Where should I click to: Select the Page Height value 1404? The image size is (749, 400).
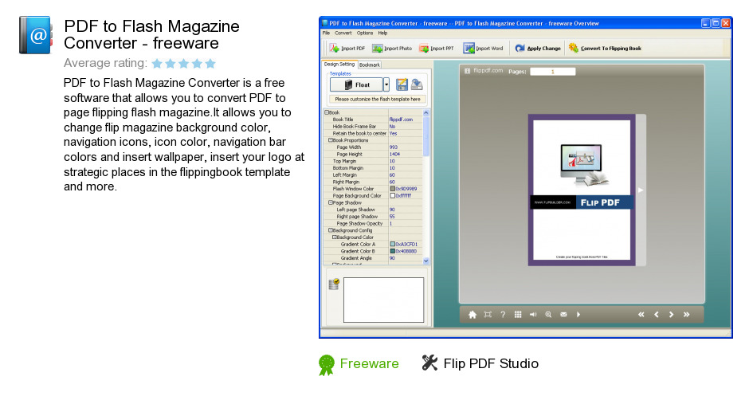[395, 155]
